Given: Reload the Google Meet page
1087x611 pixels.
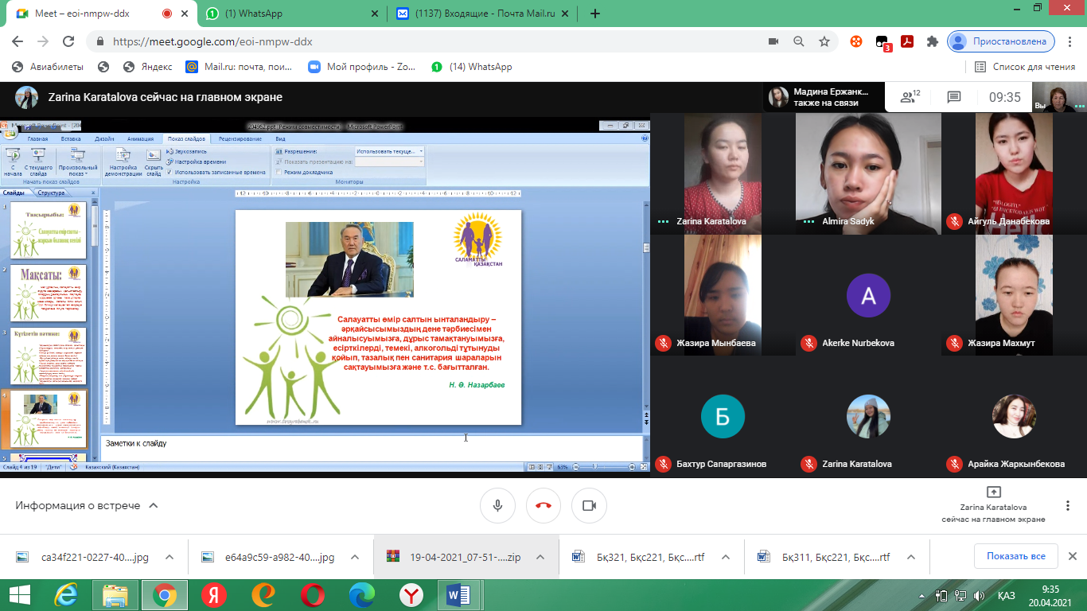Looking at the screenshot, I should pyautogui.click(x=68, y=41).
